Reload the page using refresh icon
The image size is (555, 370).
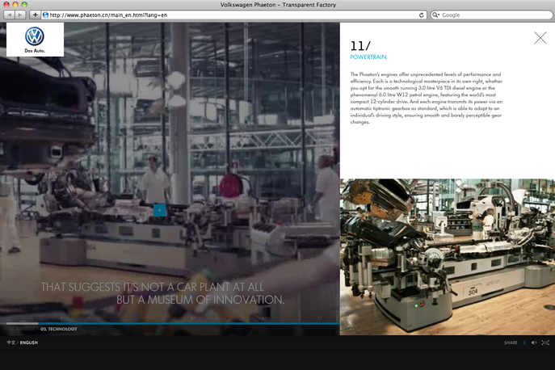tap(422, 15)
